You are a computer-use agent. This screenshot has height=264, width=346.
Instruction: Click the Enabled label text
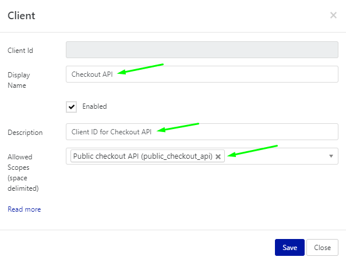coord(94,106)
